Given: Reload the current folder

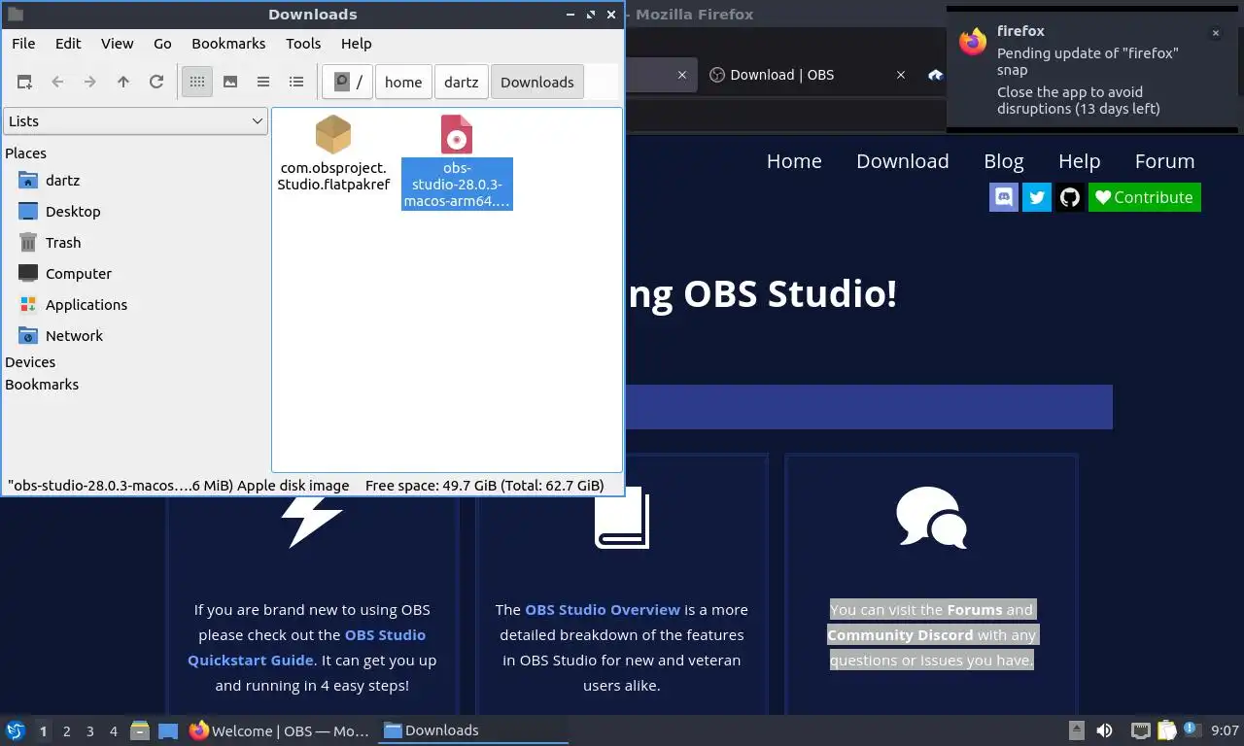Looking at the screenshot, I should coord(156,83).
